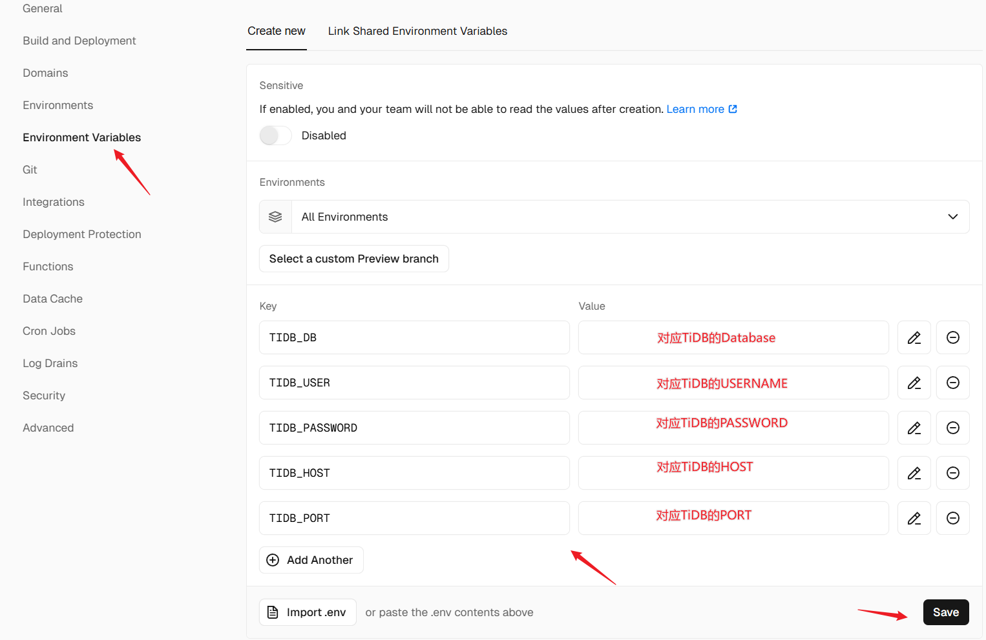Click the edit pencil icon for TIDB_PORT

(914, 518)
